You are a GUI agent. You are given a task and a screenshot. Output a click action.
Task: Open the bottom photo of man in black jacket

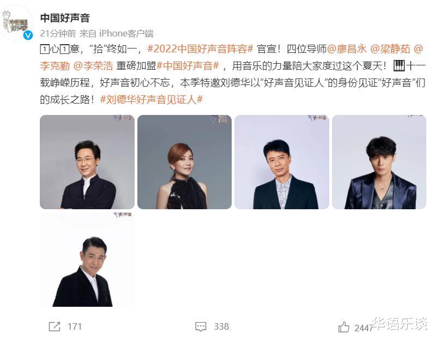[x=87, y=259]
